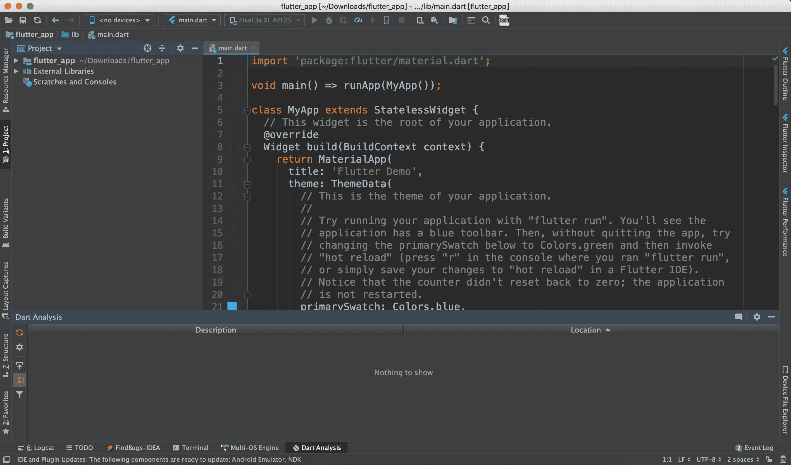Open the Terminal tool window tab
Viewport: 791px width, 465px height.
click(190, 447)
